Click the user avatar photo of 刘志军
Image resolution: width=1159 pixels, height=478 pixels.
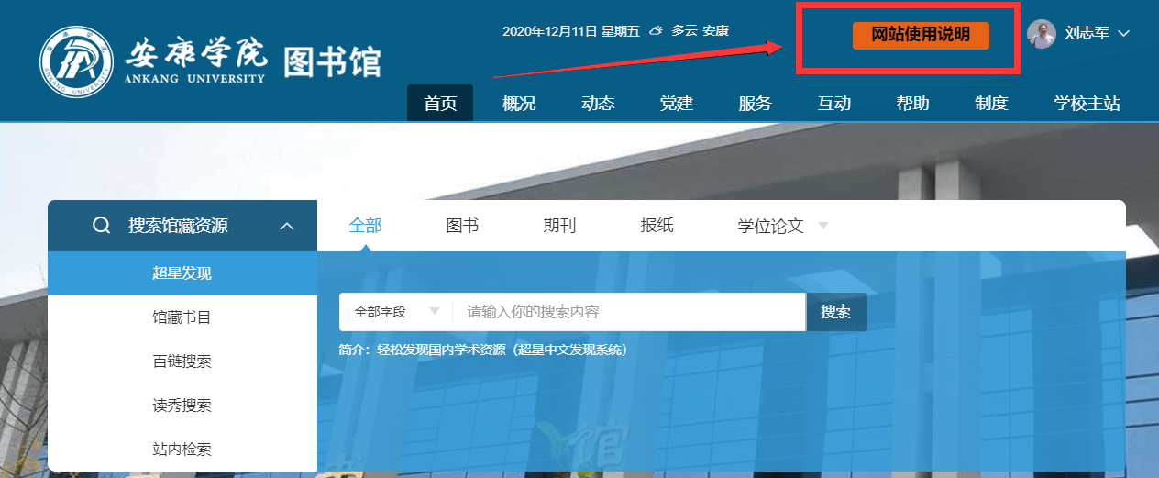[1041, 34]
